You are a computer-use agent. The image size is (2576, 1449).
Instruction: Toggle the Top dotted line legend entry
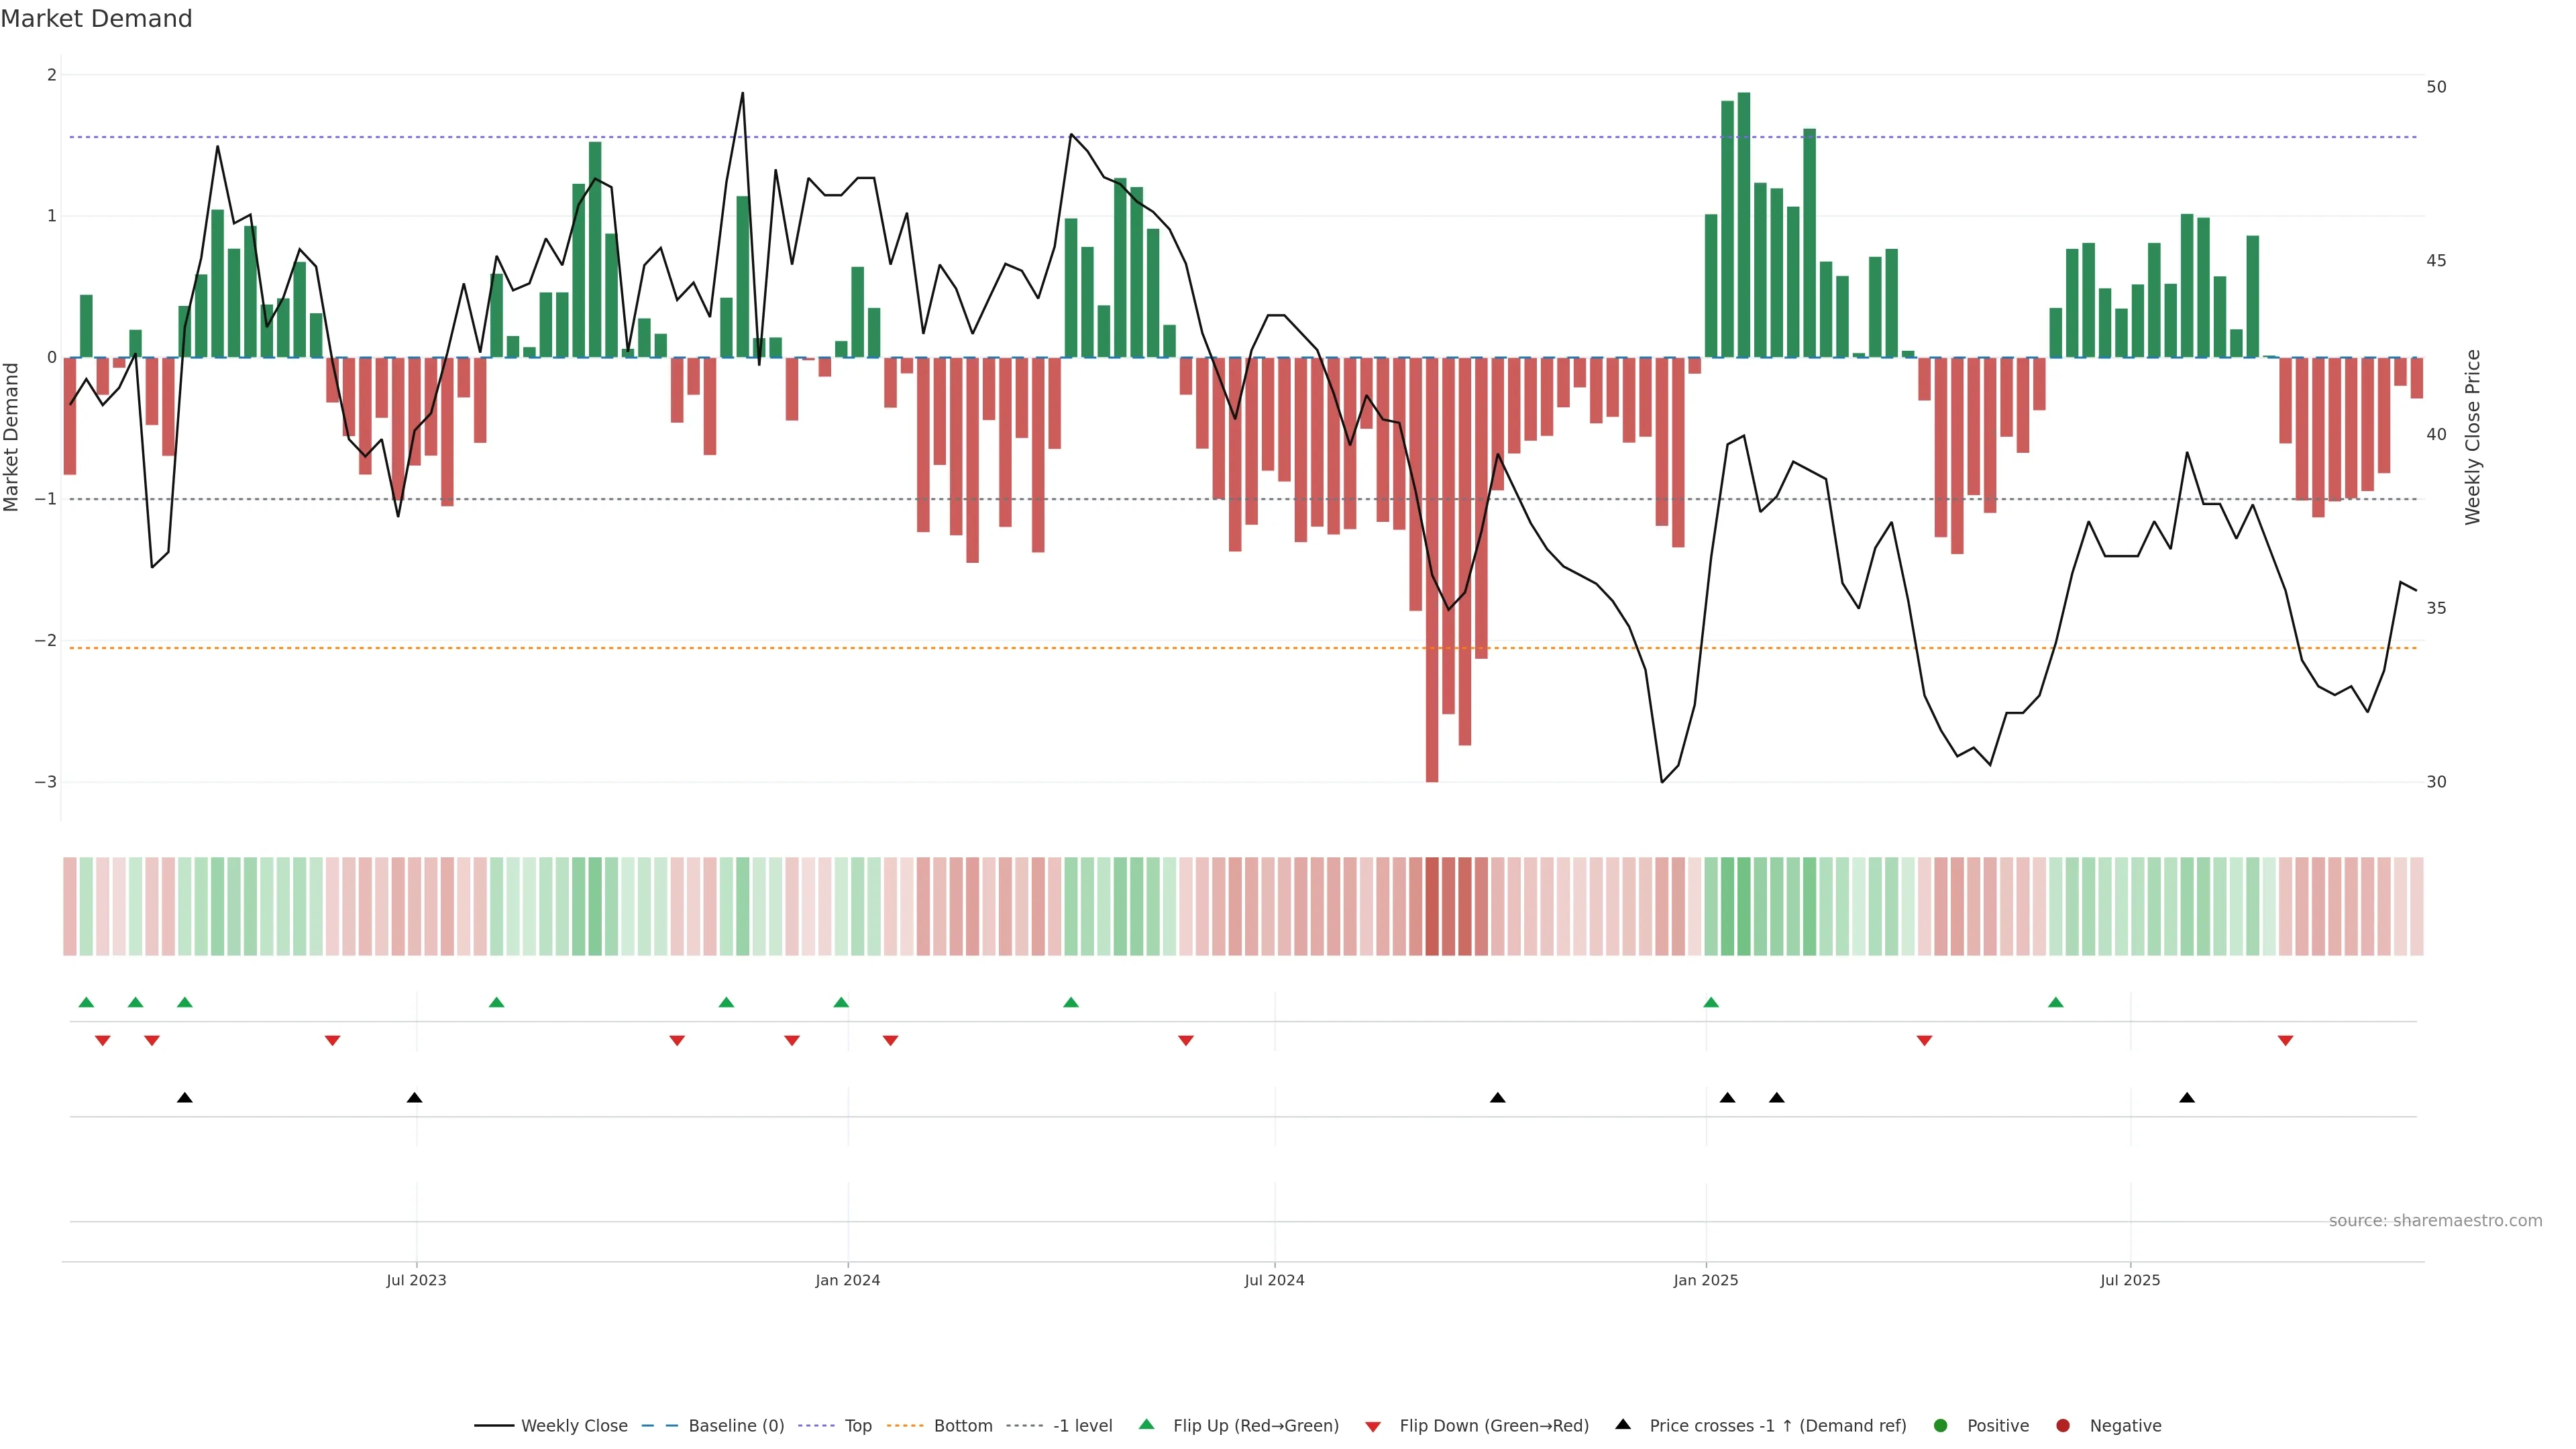point(857,1425)
